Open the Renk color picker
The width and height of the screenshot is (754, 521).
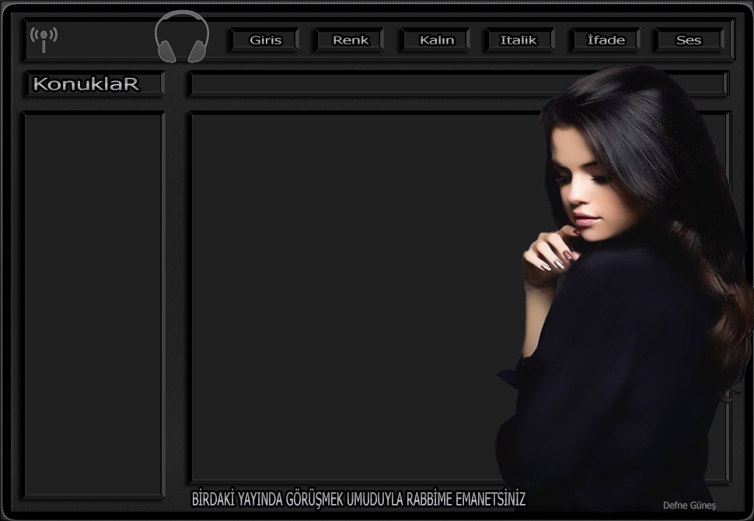point(350,40)
